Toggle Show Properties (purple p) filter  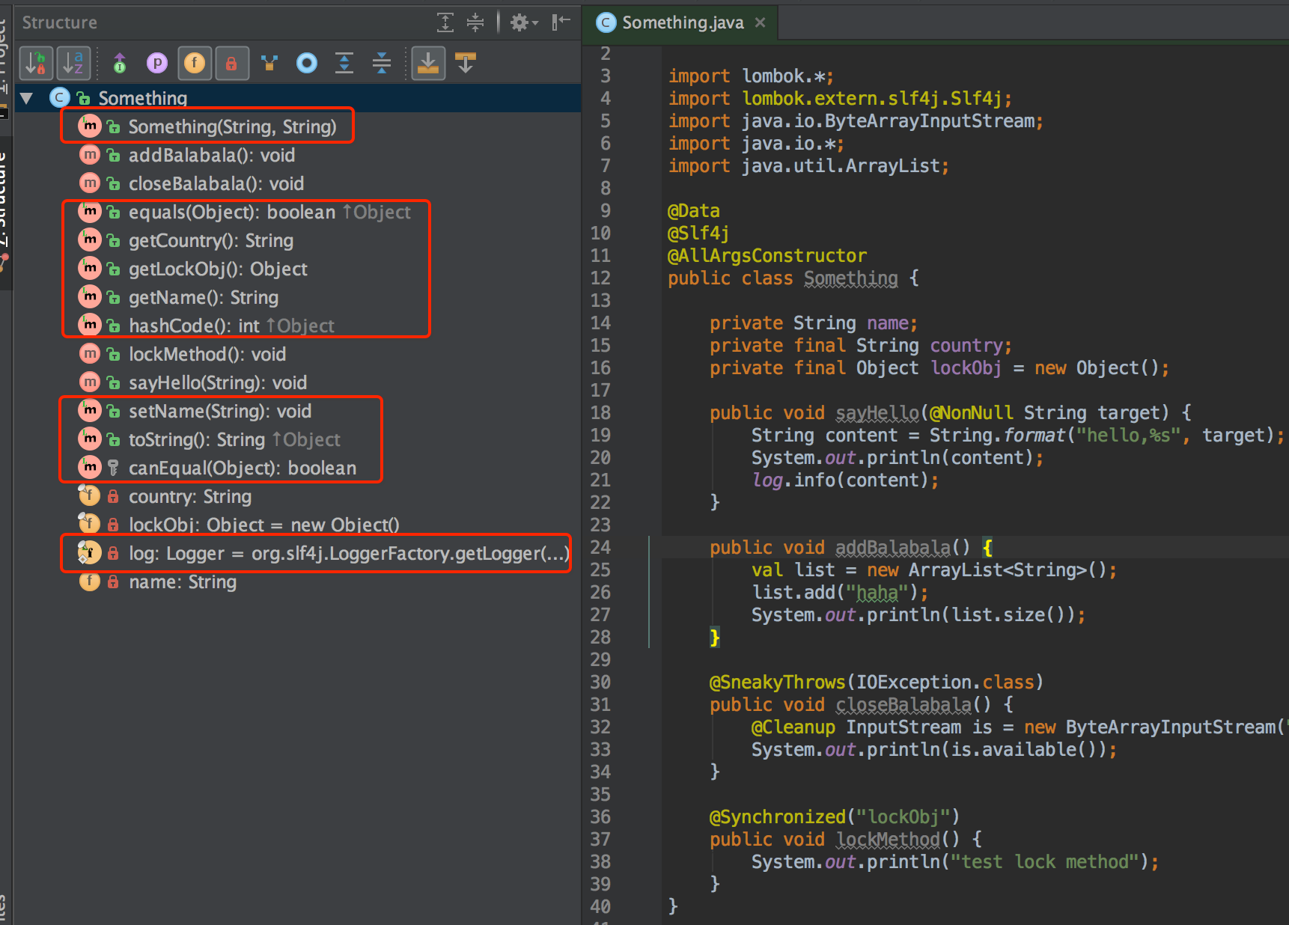157,63
